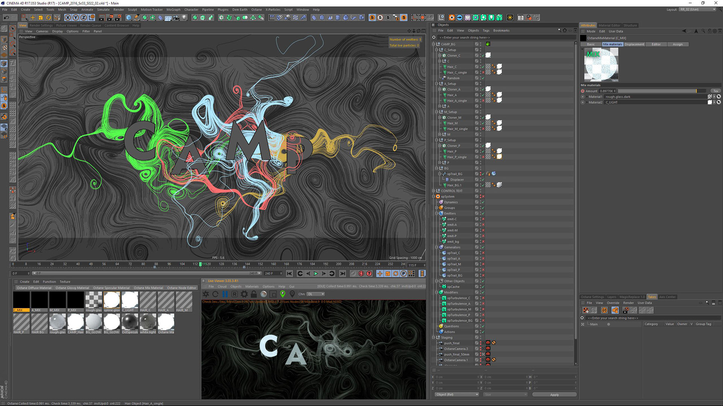
Task: Collapse the xpSystem tree node
Action: [433, 196]
